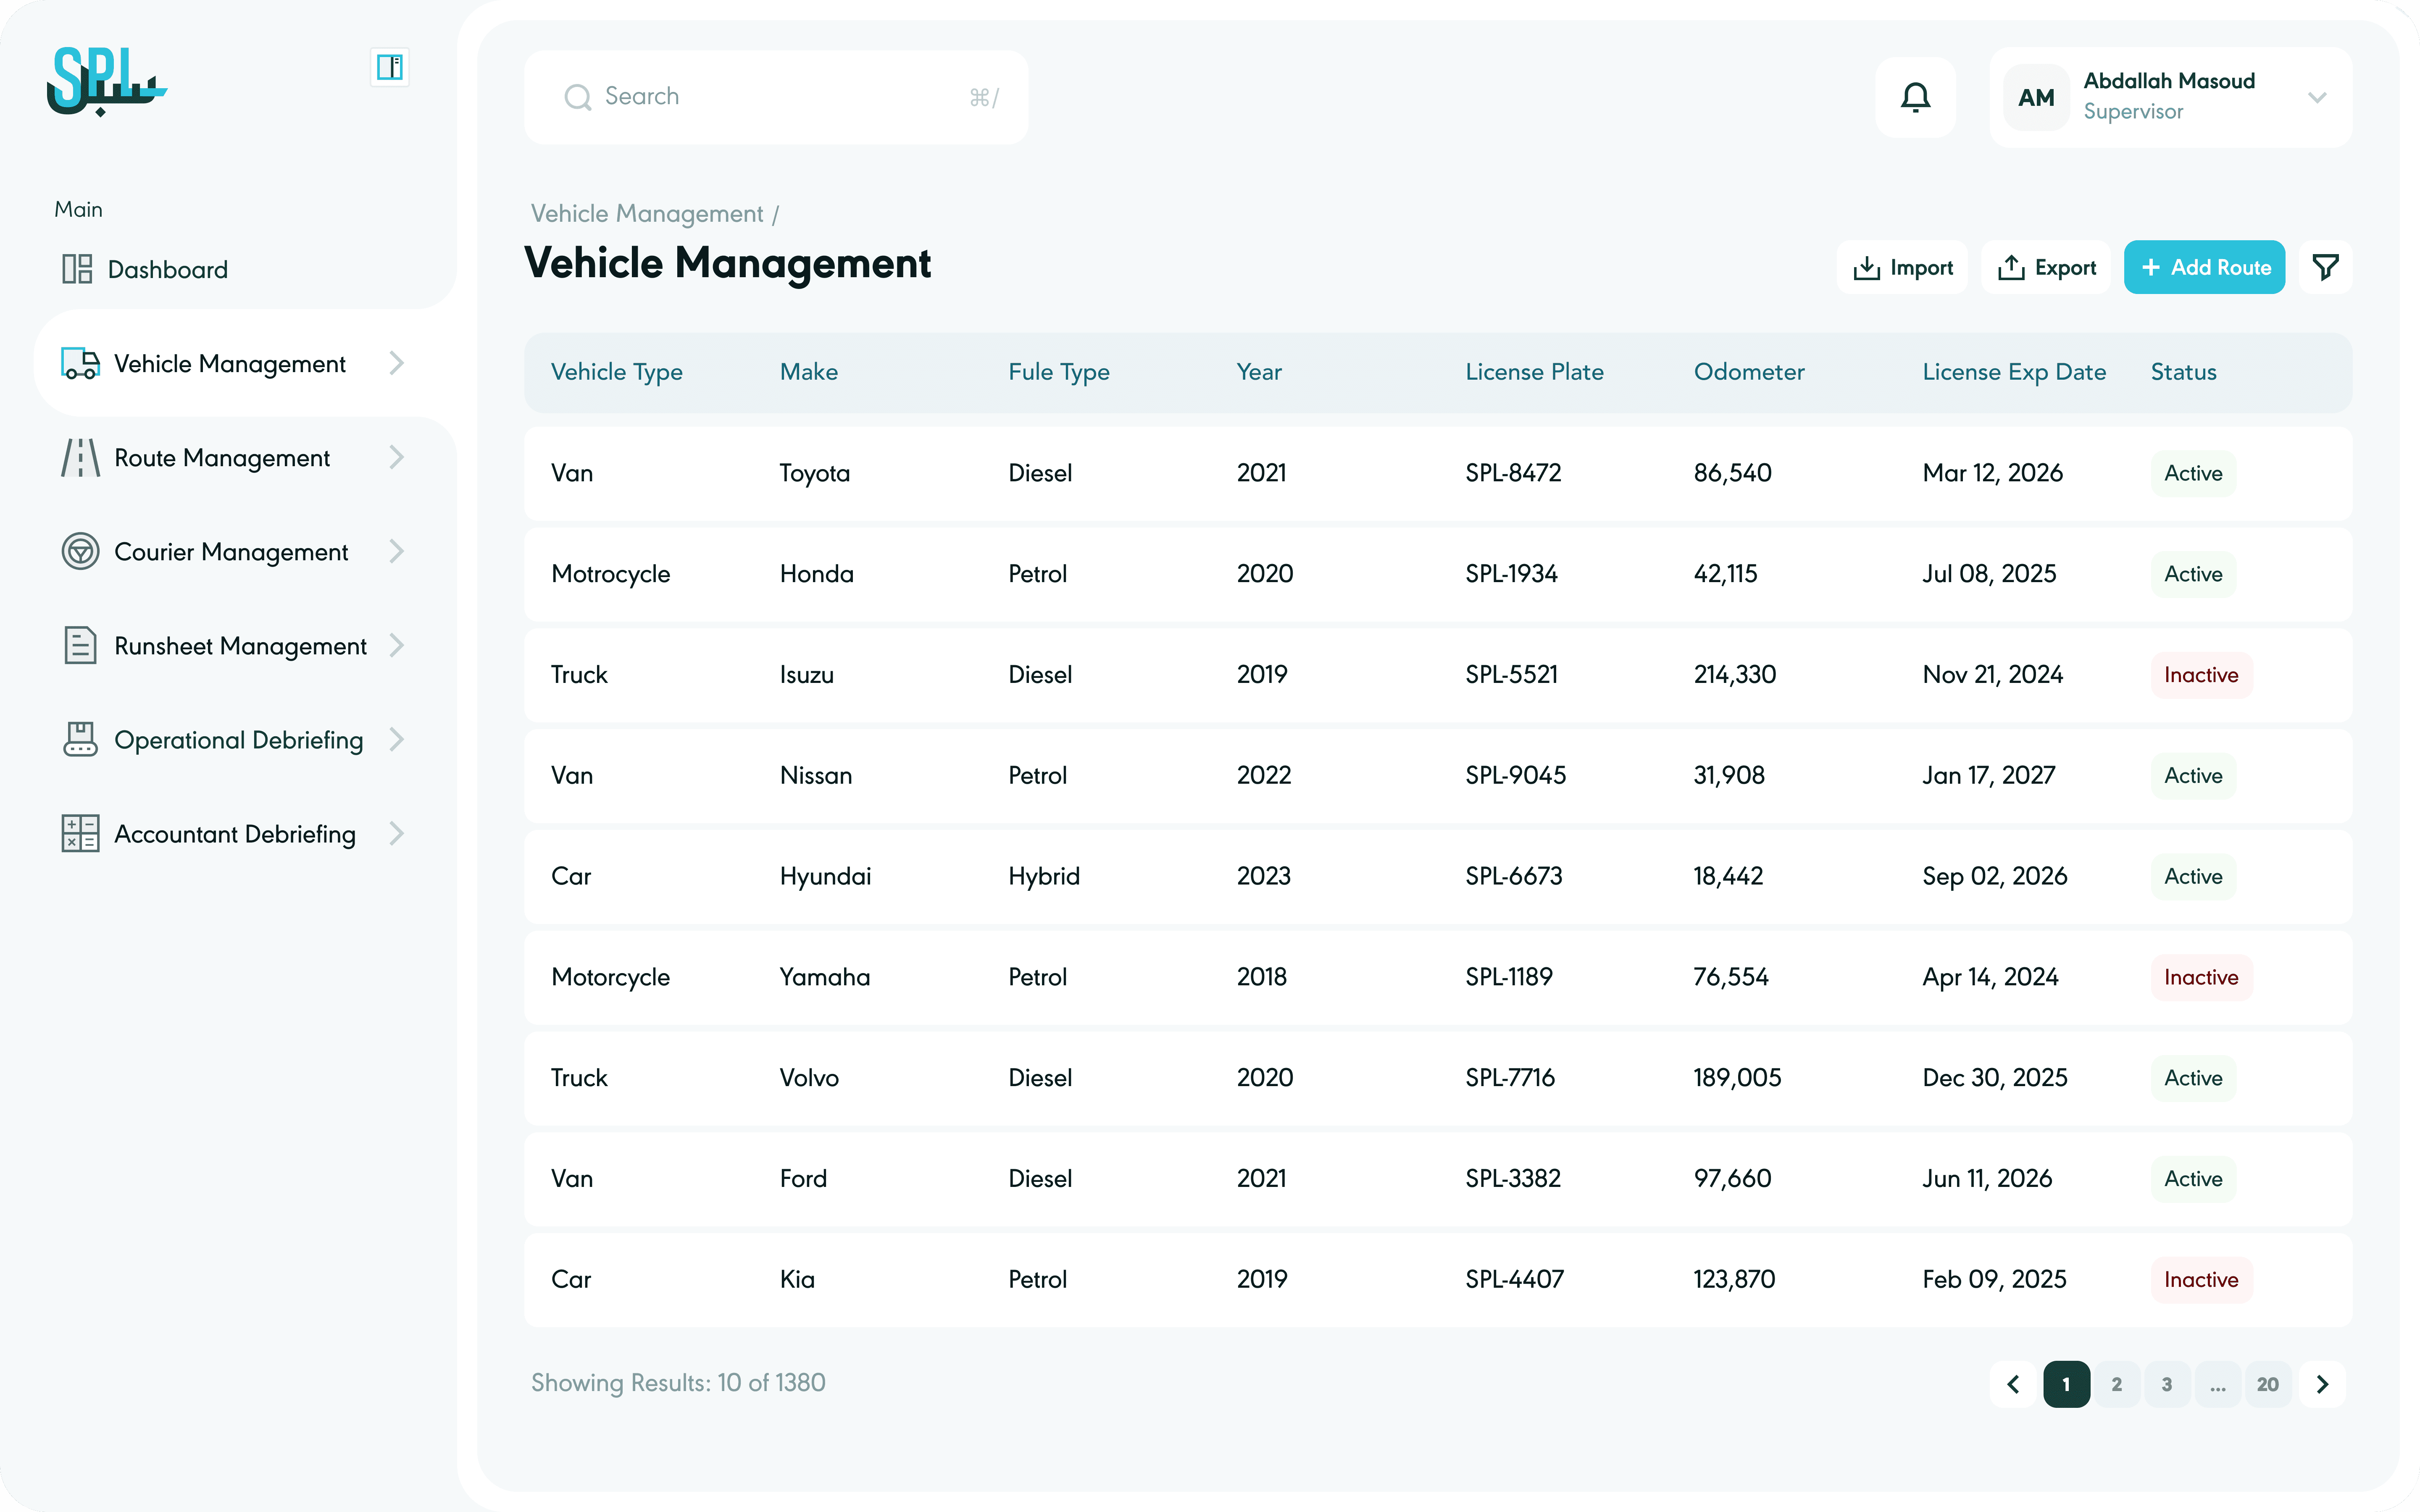Expand the Vehicle Management sidebar chevron

pos(397,363)
